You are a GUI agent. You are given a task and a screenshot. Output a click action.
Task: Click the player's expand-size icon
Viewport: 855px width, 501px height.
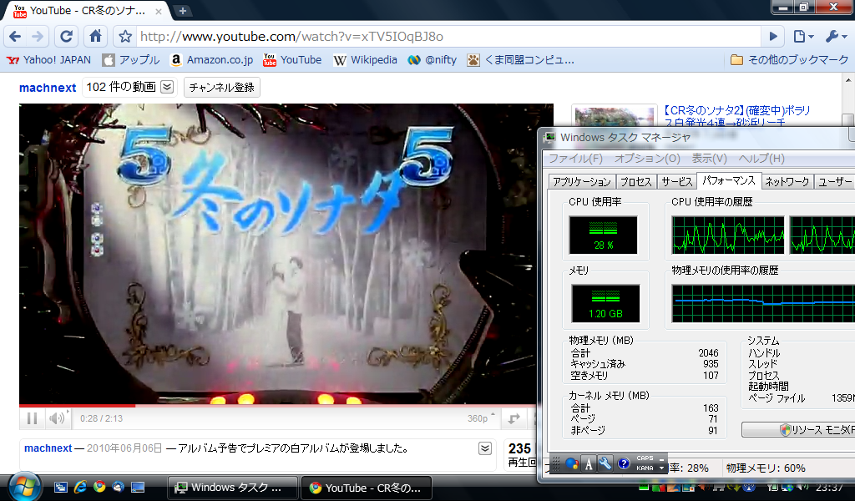click(x=514, y=418)
